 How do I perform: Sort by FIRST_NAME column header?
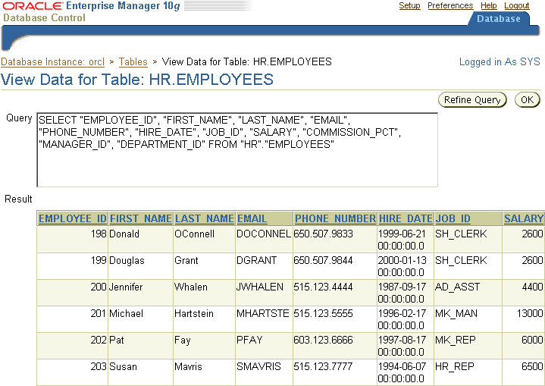click(140, 218)
